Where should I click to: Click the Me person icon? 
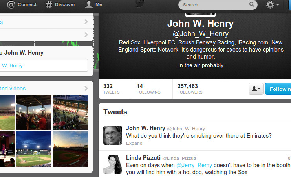[x=89, y=4]
